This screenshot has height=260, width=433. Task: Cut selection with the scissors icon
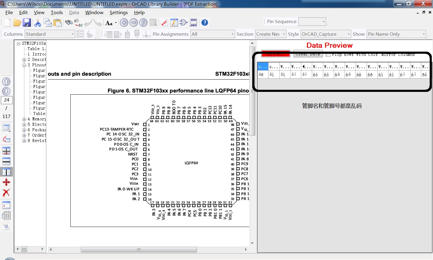coord(38,23)
